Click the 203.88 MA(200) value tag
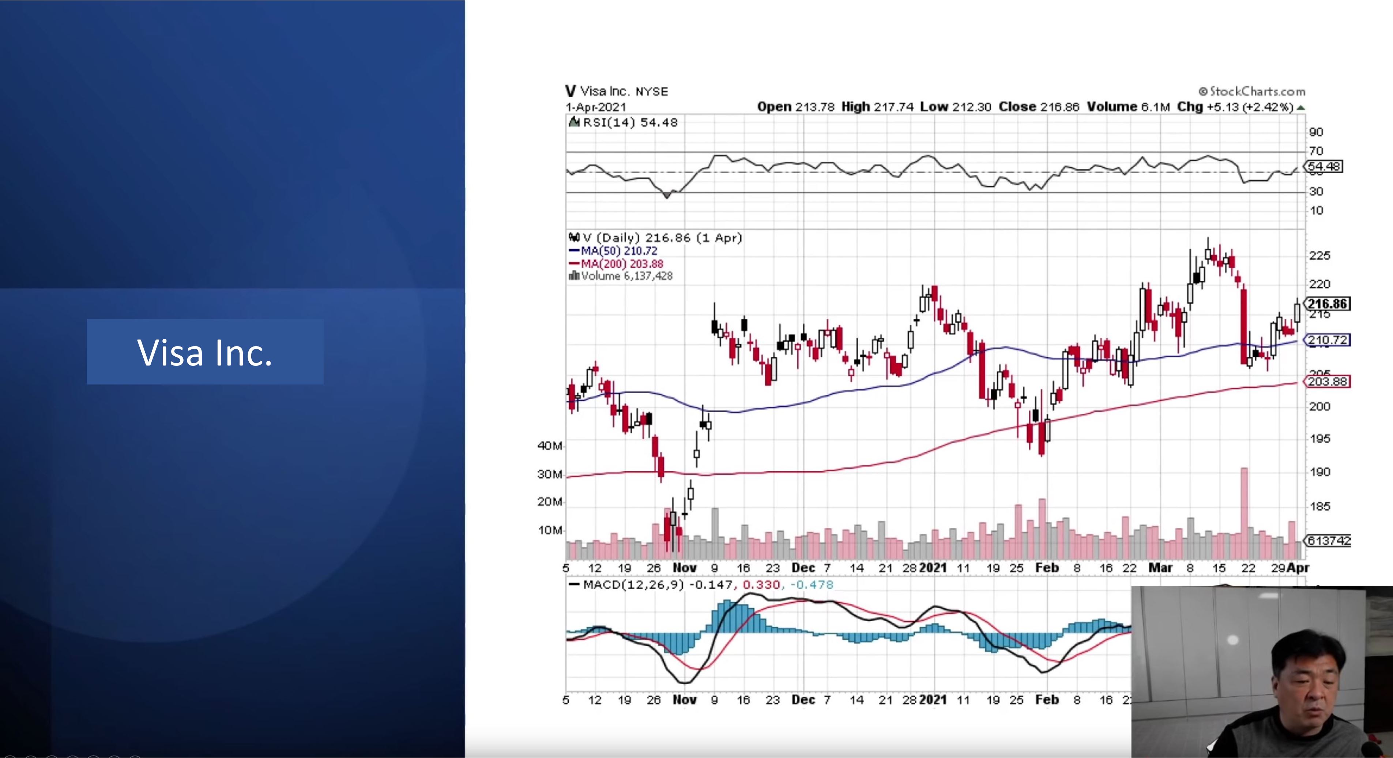The height and width of the screenshot is (758, 1393). [x=1328, y=382]
